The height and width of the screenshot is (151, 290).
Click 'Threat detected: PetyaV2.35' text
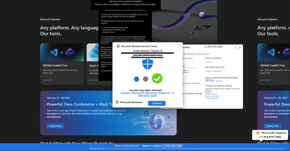[147, 51]
